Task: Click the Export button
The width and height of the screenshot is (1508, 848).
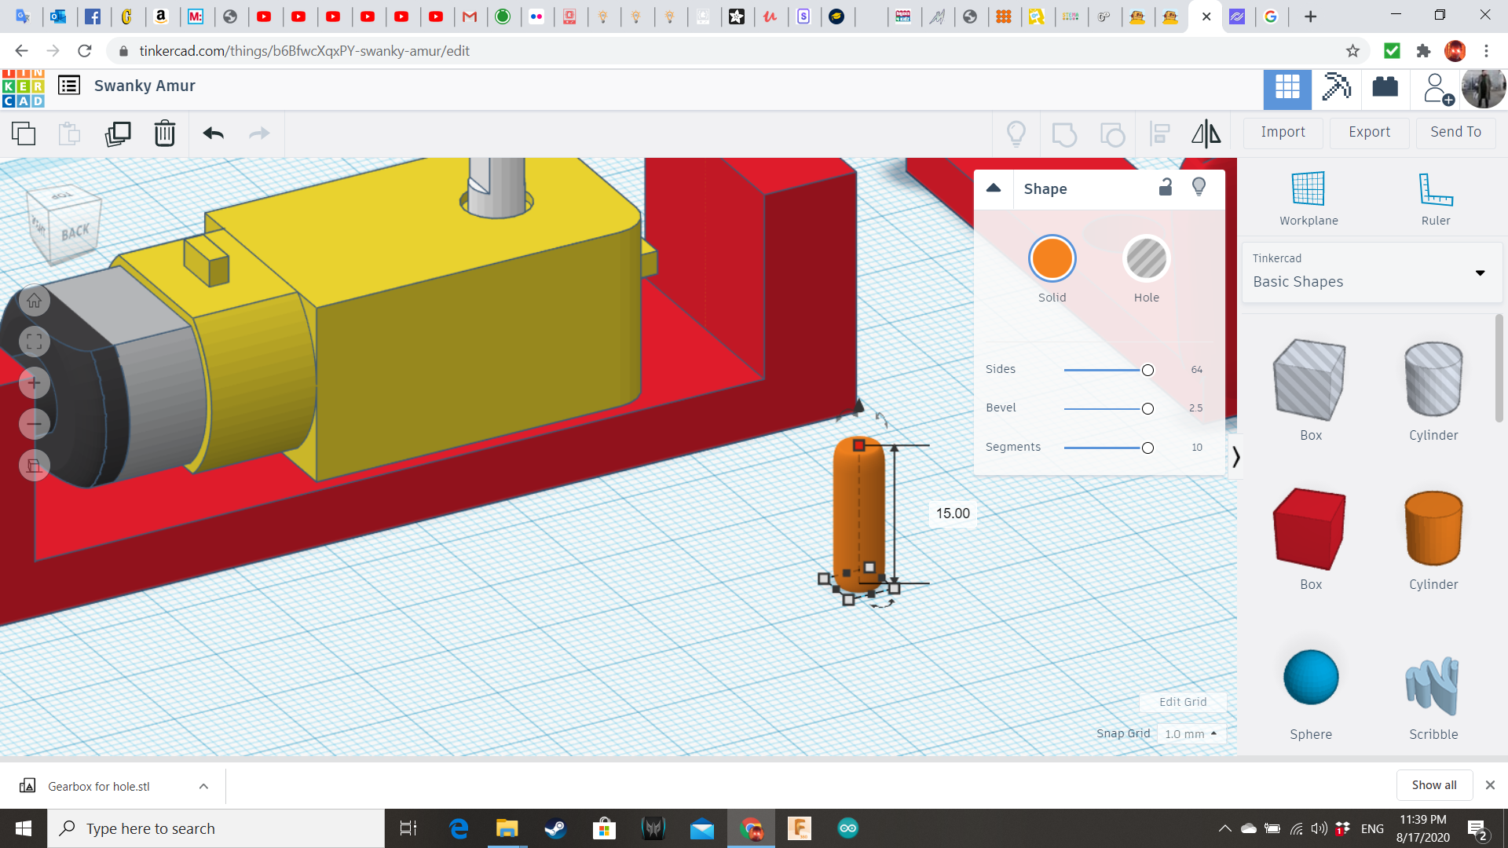Action: tap(1369, 132)
